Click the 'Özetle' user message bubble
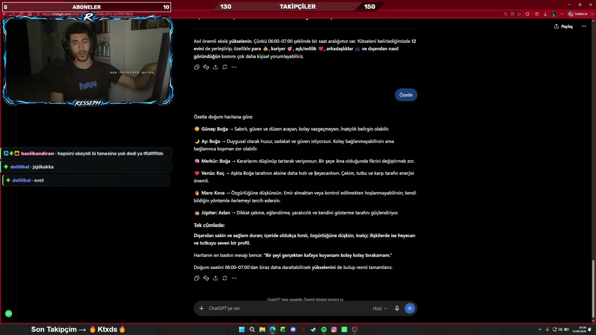This screenshot has height=335, width=596. click(x=406, y=95)
